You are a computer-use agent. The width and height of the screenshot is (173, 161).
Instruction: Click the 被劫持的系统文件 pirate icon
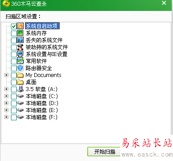[20, 47]
